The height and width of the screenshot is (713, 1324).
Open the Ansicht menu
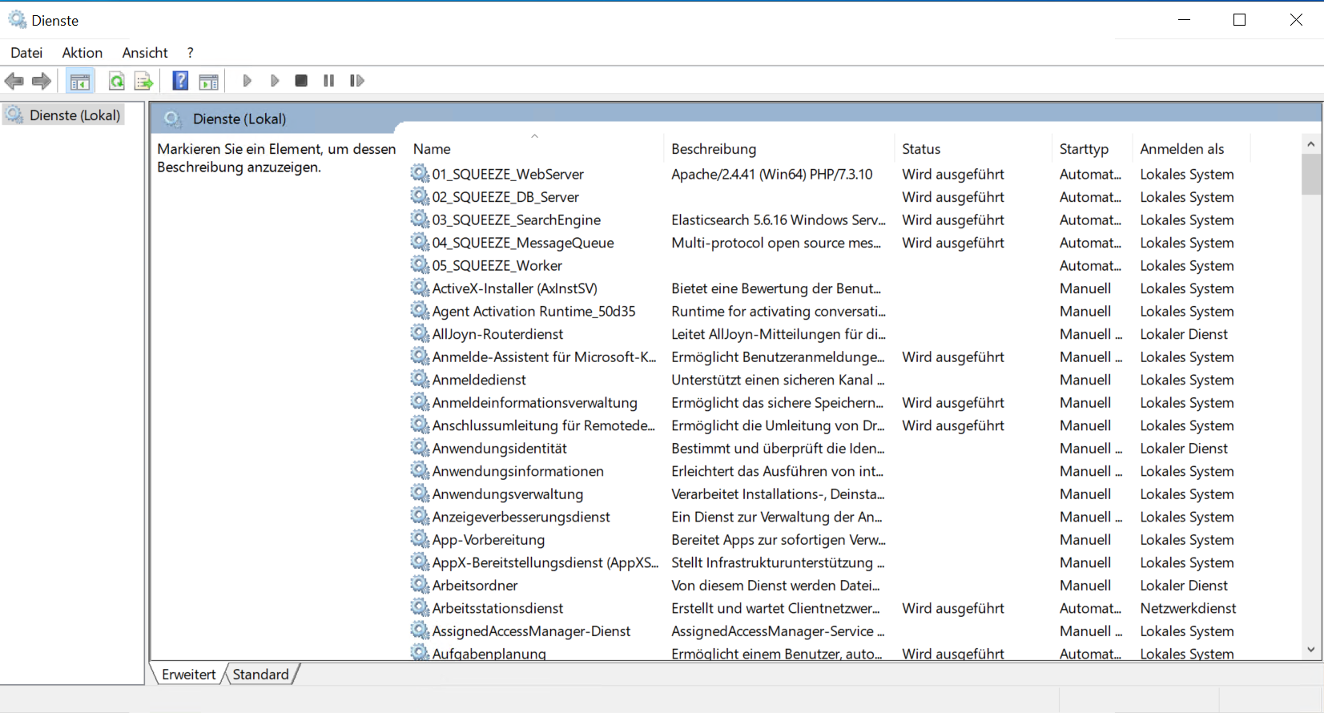point(145,53)
